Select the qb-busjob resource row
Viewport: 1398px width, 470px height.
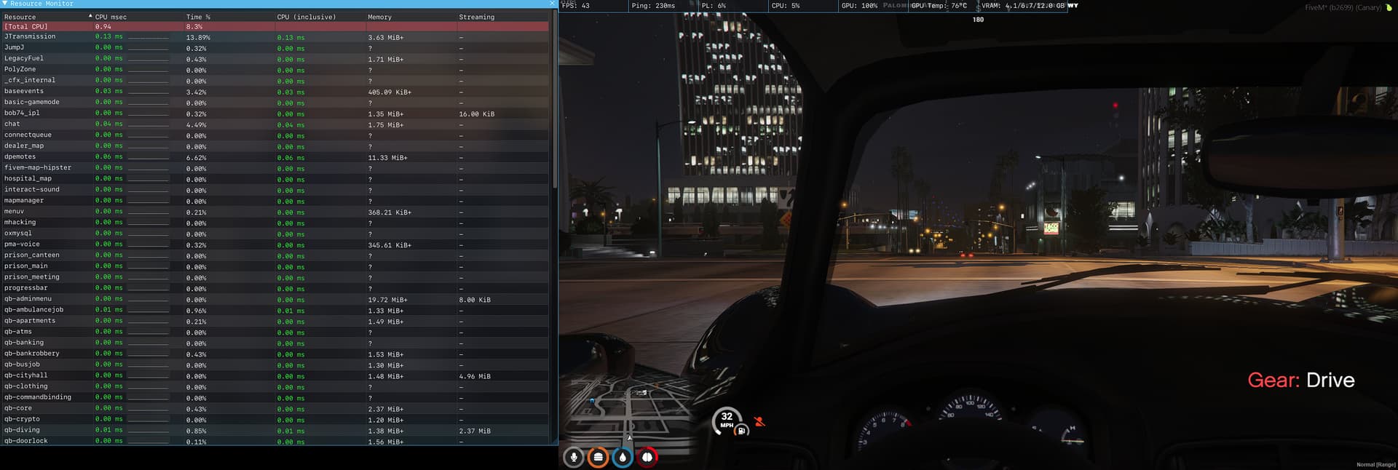[x=275, y=365]
